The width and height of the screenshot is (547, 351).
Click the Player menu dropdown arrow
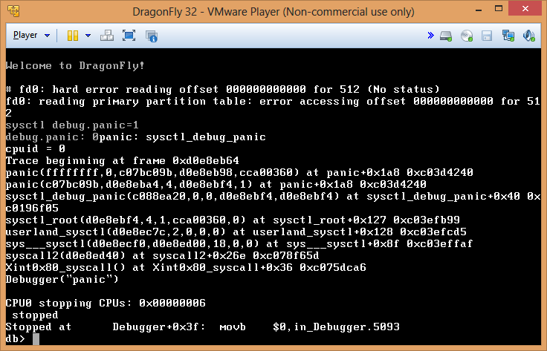[x=48, y=36]
